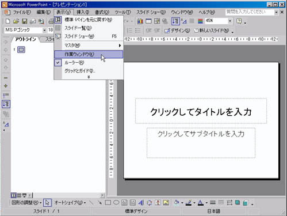Open formatting toolbar options arrow

tap(232, 32)
